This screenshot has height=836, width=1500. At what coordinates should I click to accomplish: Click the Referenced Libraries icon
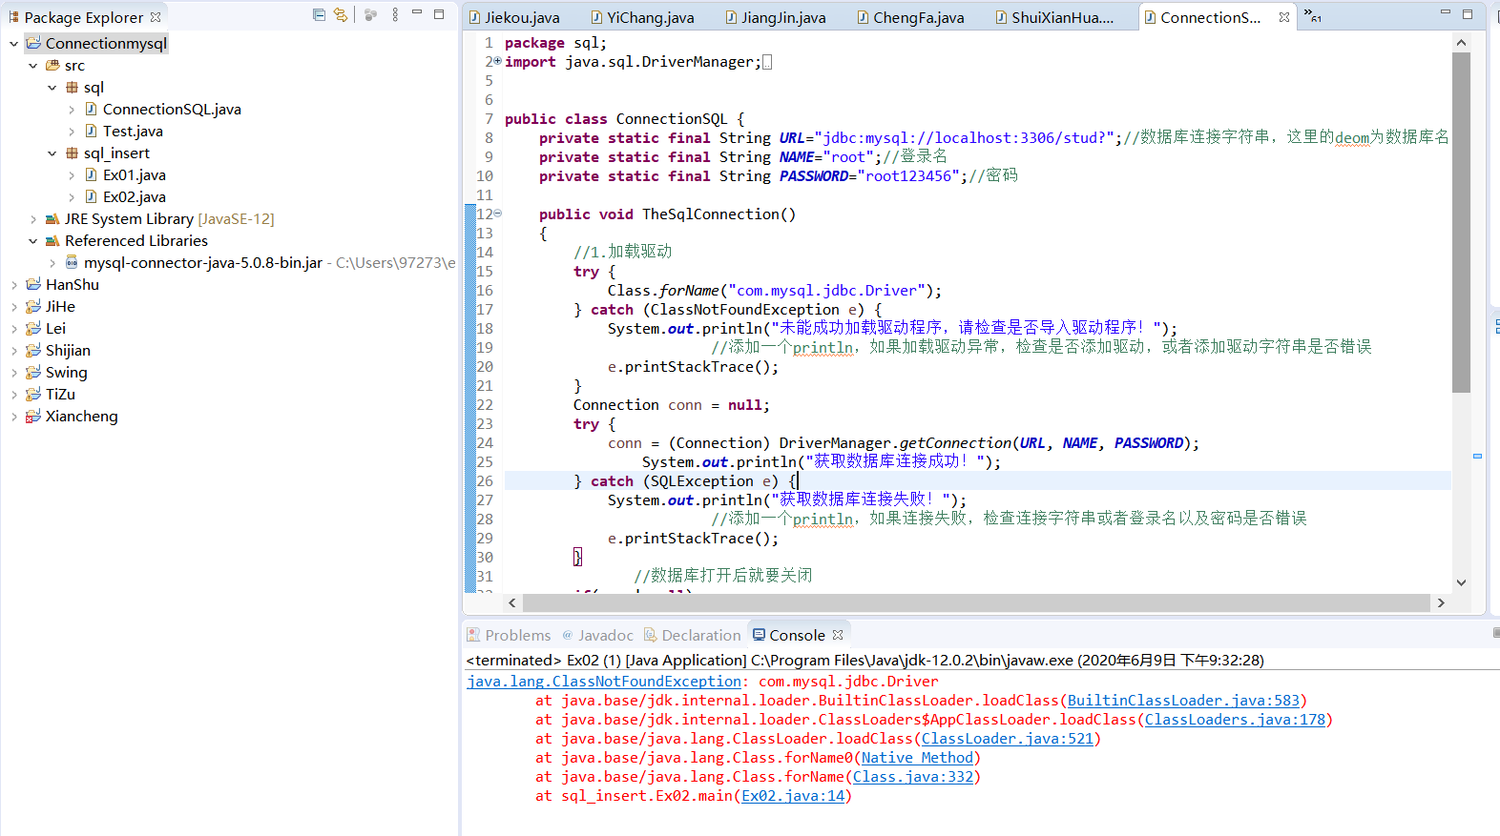click(x=52, y=240)
